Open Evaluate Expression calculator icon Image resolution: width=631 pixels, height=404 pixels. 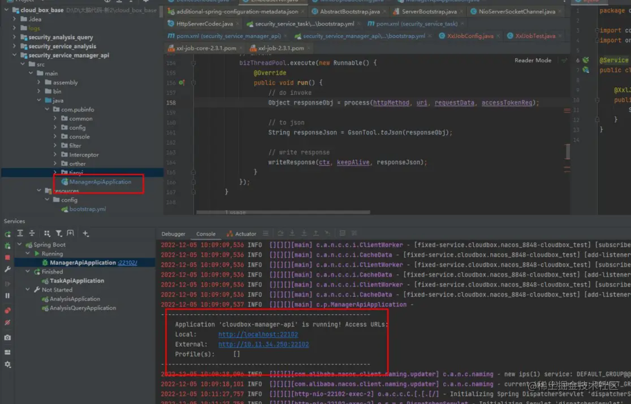(x=343, y=233)
